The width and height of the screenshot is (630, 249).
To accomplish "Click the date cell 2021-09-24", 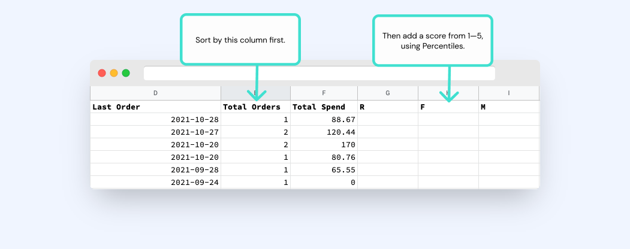I will click(x=155, y=182).
